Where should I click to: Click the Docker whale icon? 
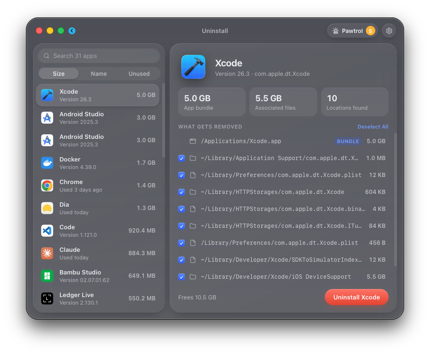pyautogui.click(x=47, y=163)
